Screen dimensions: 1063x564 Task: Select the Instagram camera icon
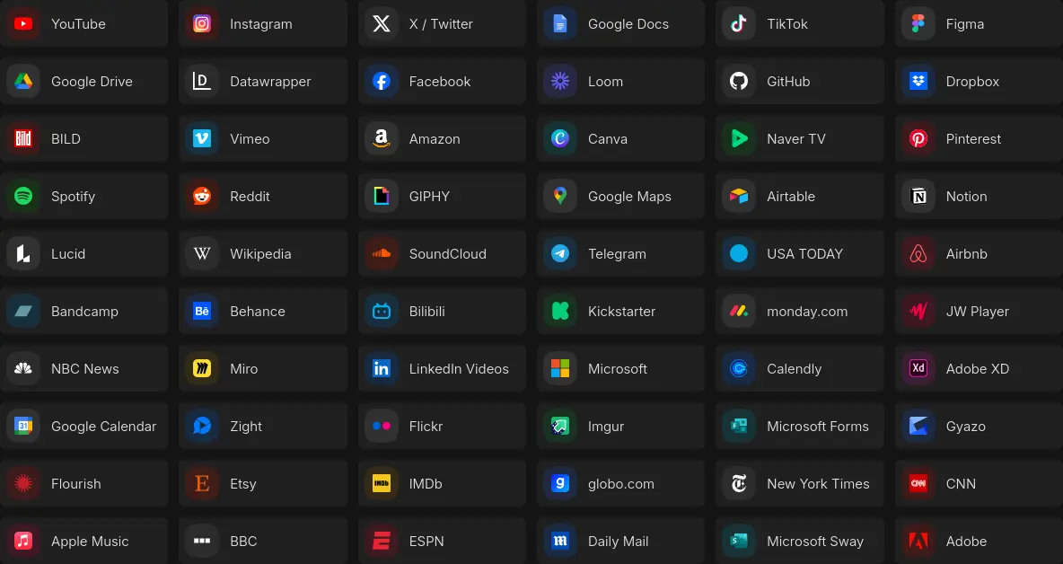click(x=202, y=23)
